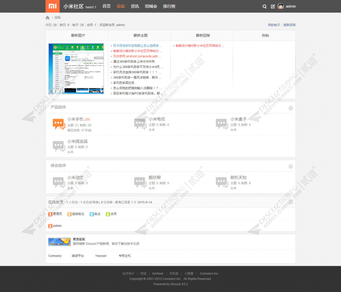The image size is (341, 292).
Task: Collapse the 在线会员 section
Action: [x=290, y=202]
